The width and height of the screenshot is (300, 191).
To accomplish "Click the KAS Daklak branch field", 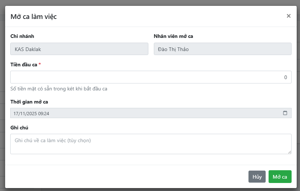I will 79,49.
